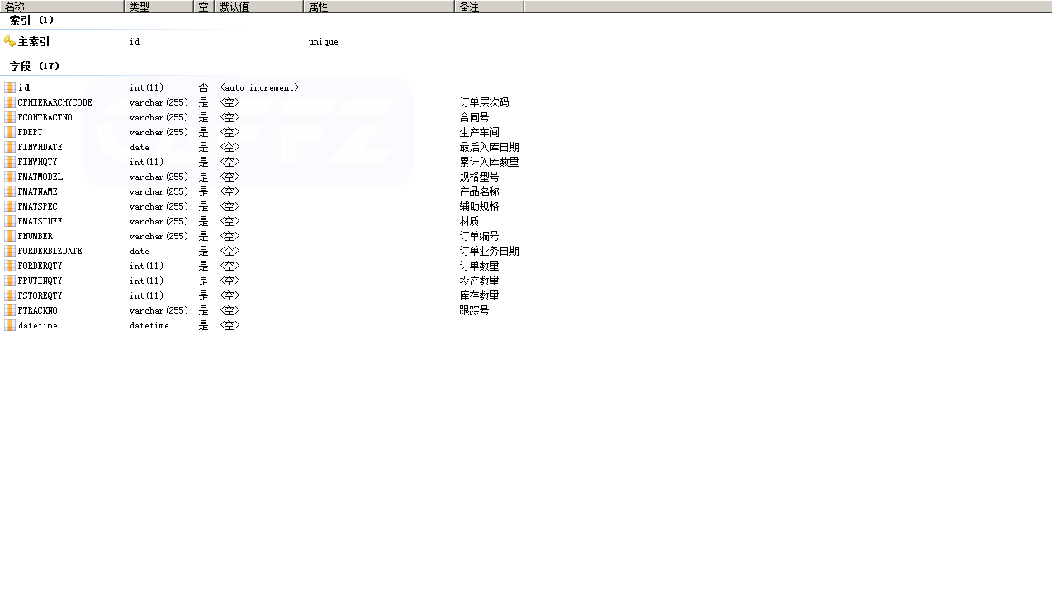The image size is (1052, 604).
Task: Click the 默认值 column header
Action: 258,7
